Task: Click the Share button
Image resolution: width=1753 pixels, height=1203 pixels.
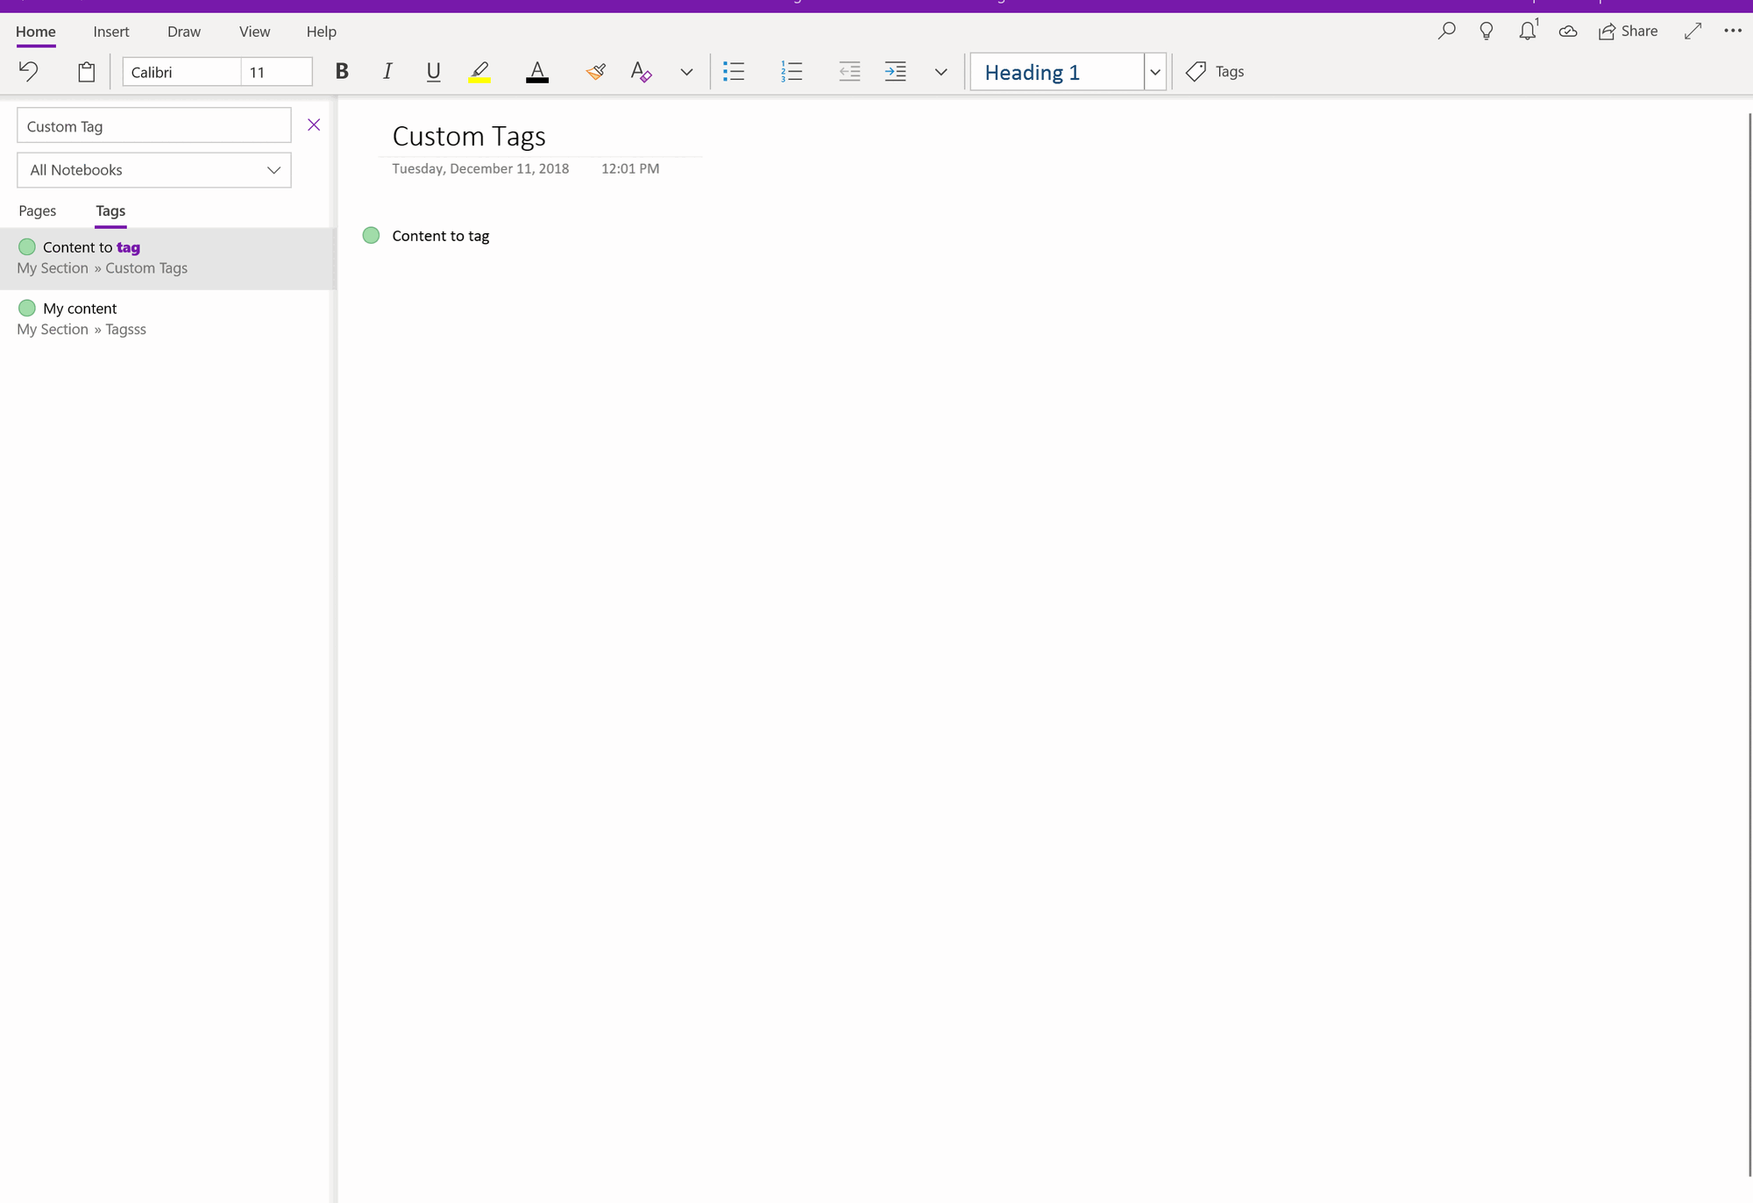Action: 1628,32
